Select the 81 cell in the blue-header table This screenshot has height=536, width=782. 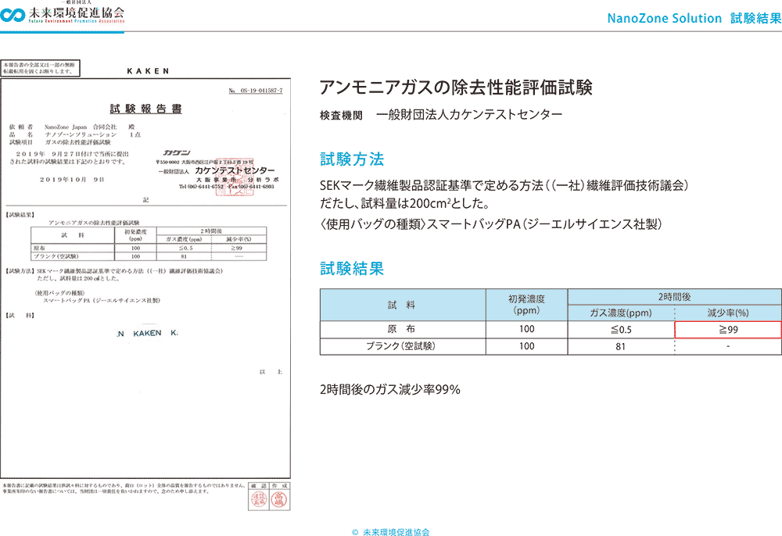[x=621, y=347]
